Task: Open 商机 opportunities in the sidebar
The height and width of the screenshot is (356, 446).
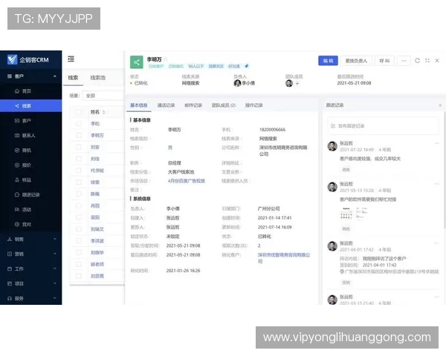Action: coord(27,150)
